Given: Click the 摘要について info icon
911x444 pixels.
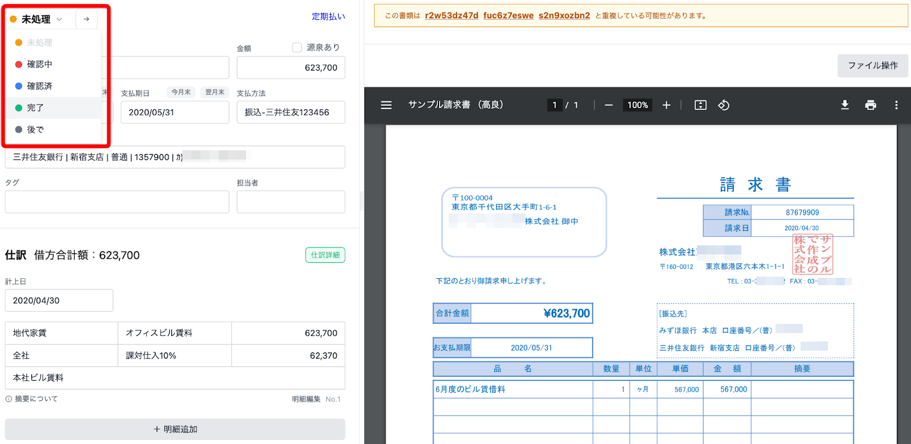Looking at the screenshot, I should [x=9, y=399].
